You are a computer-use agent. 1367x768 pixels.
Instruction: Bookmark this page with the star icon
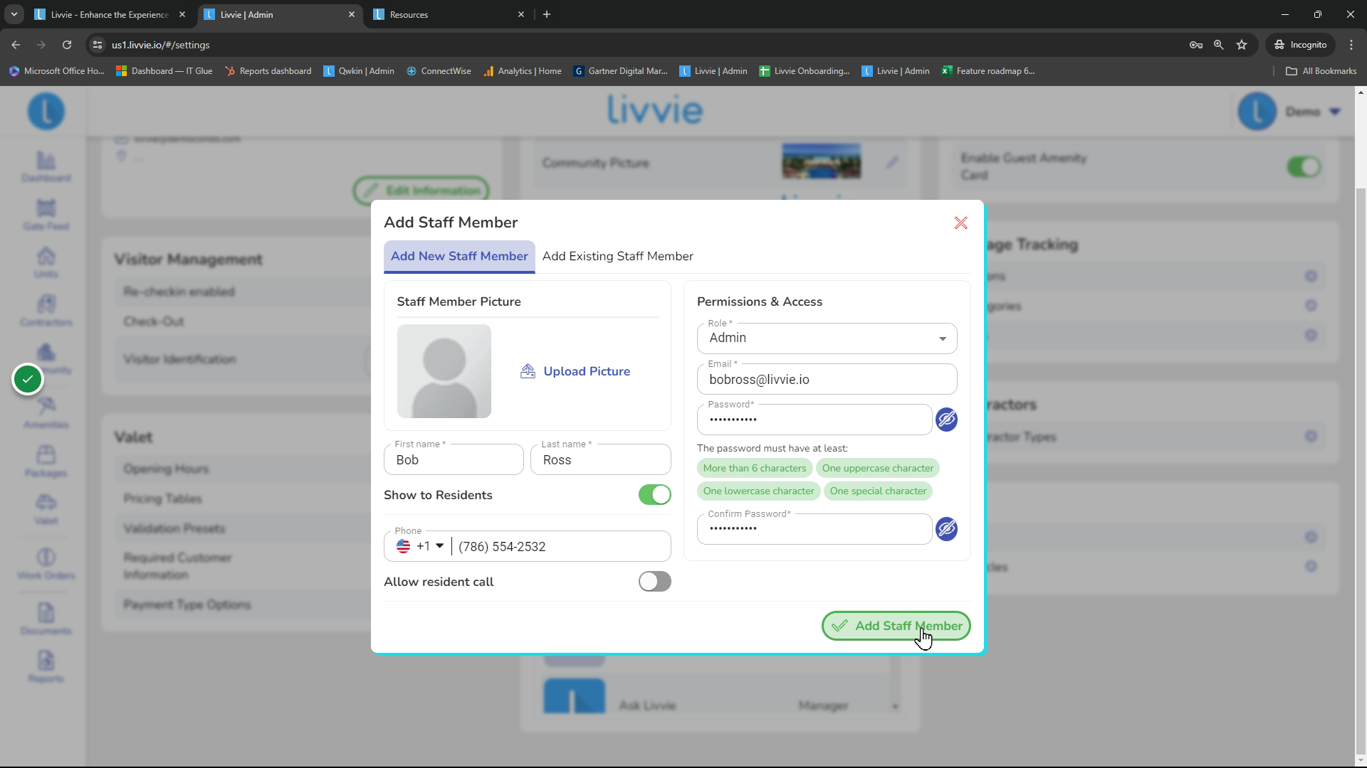pyautogui.click(x=1242, y=45)
